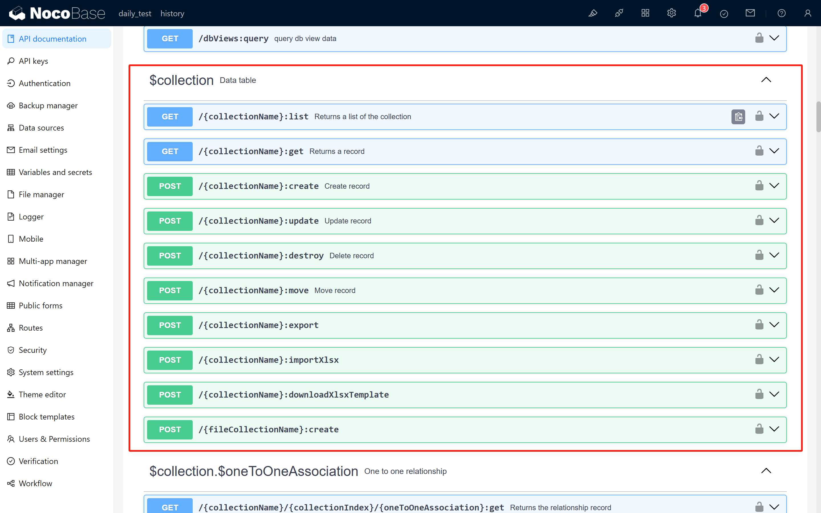Expand the collectionName:move endpoint chevron
The image size is (821, 513).
click(x=774, y=290)
